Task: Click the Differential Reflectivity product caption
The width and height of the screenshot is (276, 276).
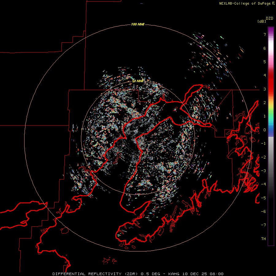Action: (x=138, y=274)
